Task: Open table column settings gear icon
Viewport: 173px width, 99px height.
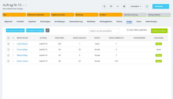Action: [x=13, y=38]
